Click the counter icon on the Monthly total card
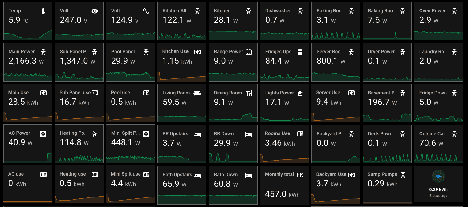The height and width of the screenshot is (207, 468). point(300,175)
